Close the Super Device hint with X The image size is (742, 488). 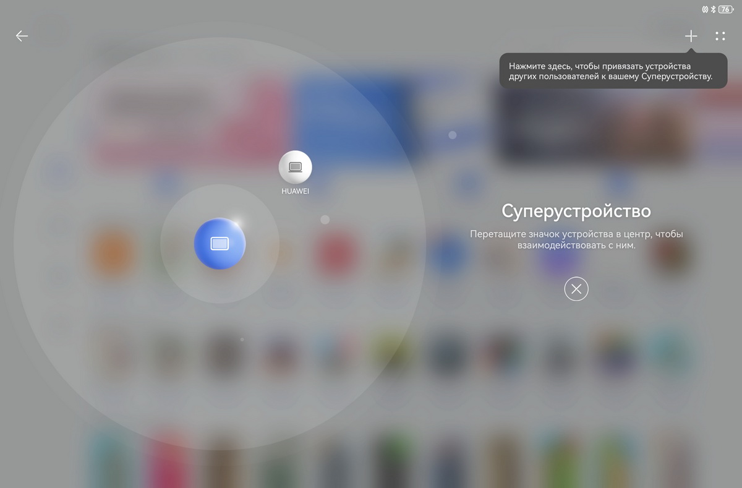click(576, 289)
